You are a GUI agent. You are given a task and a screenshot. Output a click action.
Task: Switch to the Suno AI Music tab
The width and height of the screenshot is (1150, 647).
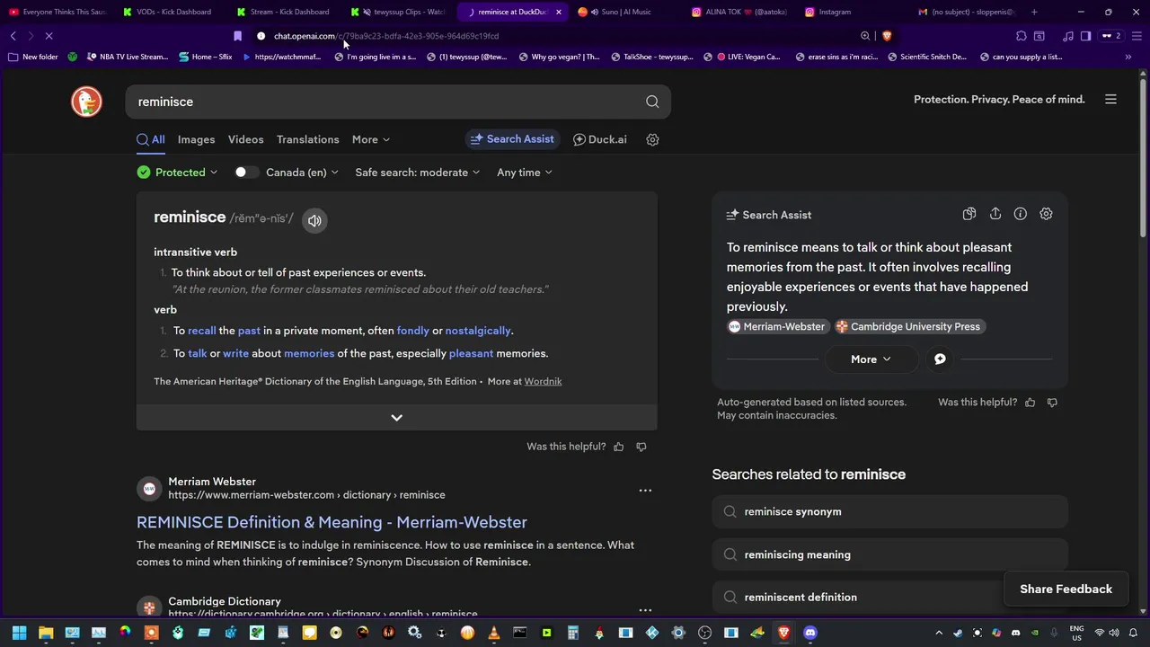click(x=626, y=12)
